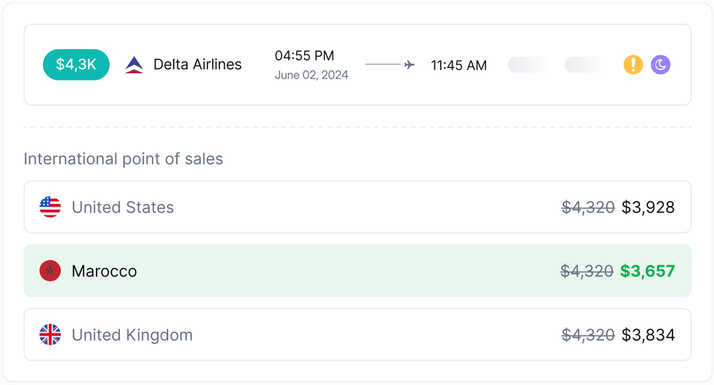The height and width of the screenshot is (385, 714).
Task: Select the United Kingdom row
Action: pos(357,334)
